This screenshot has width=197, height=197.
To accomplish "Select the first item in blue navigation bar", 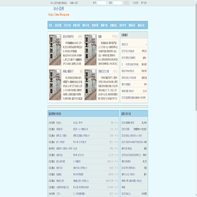I will 50,25.
